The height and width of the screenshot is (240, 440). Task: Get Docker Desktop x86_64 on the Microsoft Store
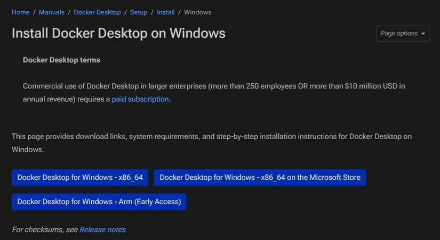coord(260,178)
